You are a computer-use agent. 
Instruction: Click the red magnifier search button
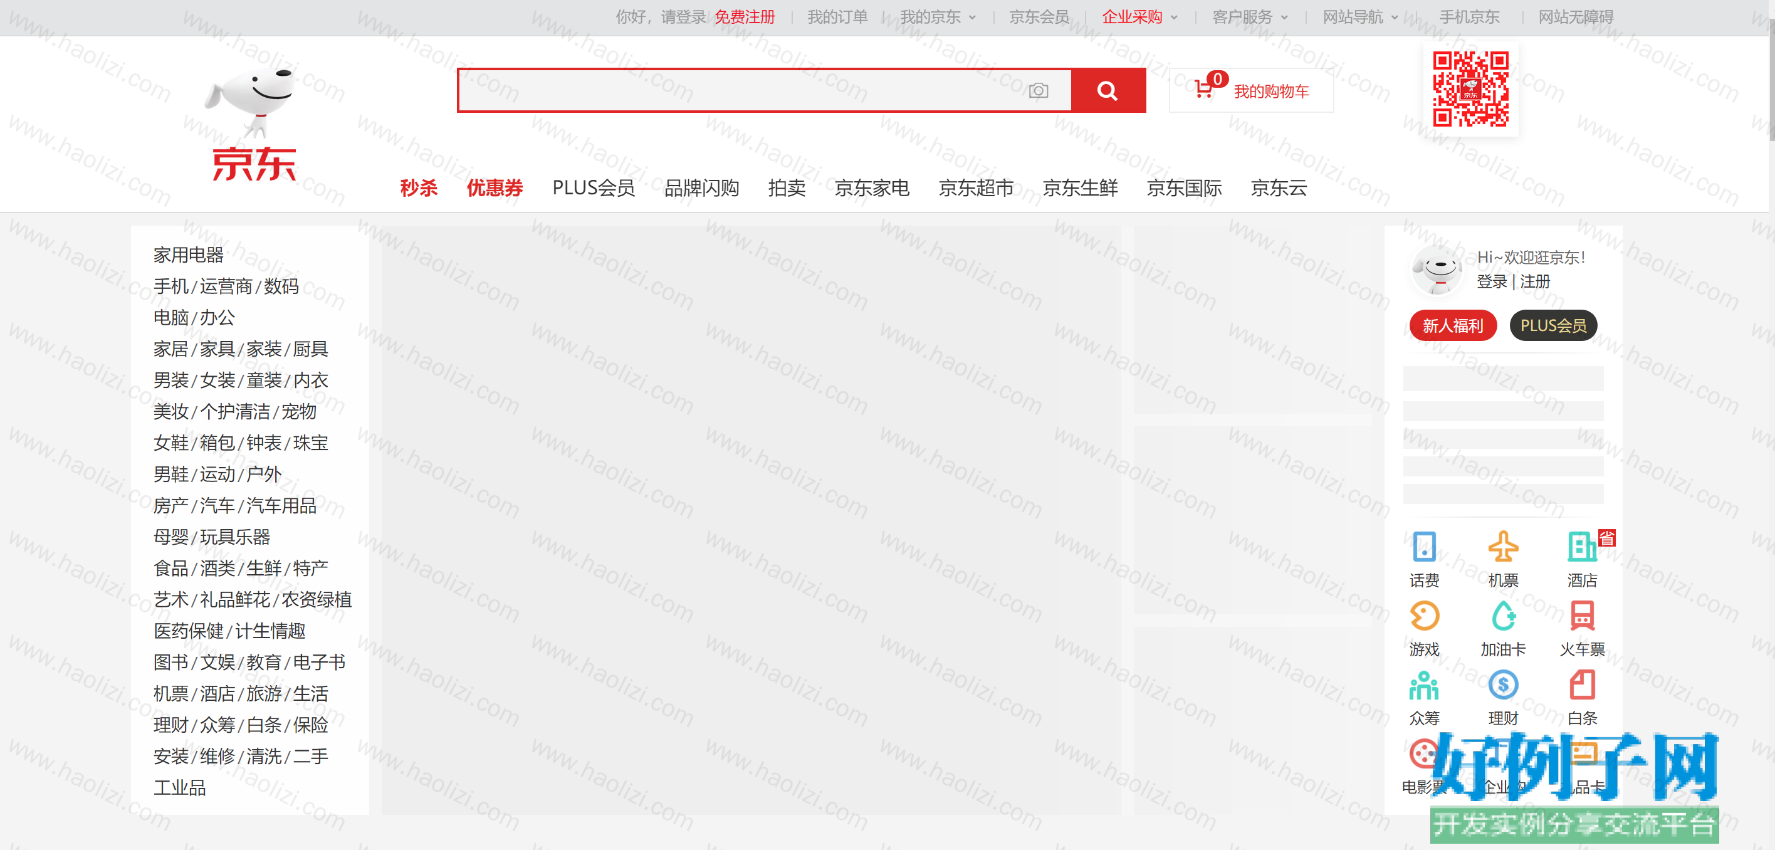click(x=1108, y=90)
